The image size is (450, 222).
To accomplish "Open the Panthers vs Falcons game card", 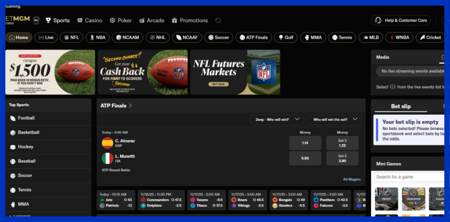I will (330, 200).
